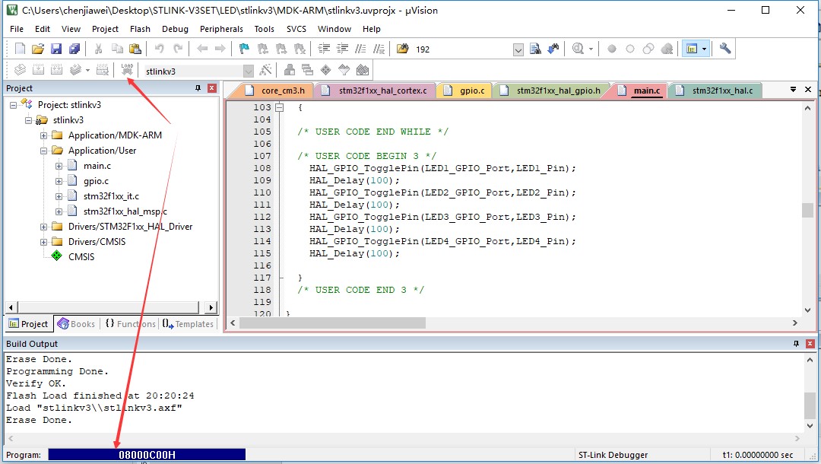Uncomment selection toolbar icon
Viewport: 821px width, 464px height.
[x=379, y=49]
